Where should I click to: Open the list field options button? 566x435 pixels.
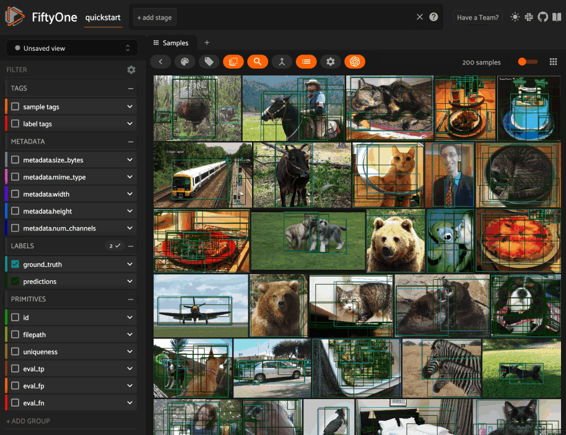pos(306,62)
